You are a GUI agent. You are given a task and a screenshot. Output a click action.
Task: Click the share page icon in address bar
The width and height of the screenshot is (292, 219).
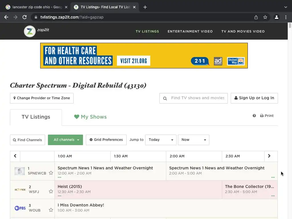pos(256,17)
